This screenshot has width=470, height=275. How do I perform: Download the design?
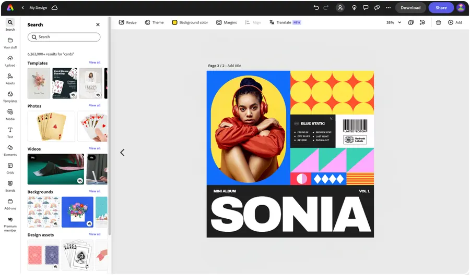[410, 8]
